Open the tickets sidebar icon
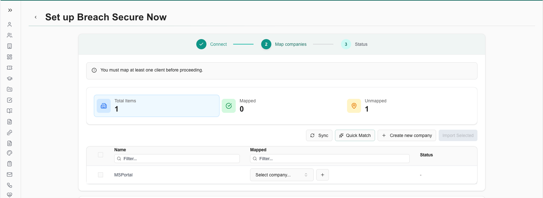Image resolution: width=543 pixels, height=198 pixels. tap(10, 68)
